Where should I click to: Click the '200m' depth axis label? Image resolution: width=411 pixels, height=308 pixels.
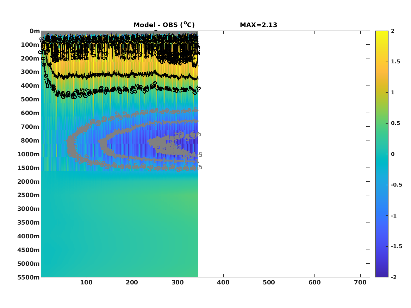tap(30, 58)
